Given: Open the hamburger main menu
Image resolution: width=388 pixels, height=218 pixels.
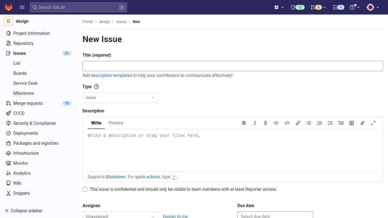Looking at the screenshot, I should 22,7.
